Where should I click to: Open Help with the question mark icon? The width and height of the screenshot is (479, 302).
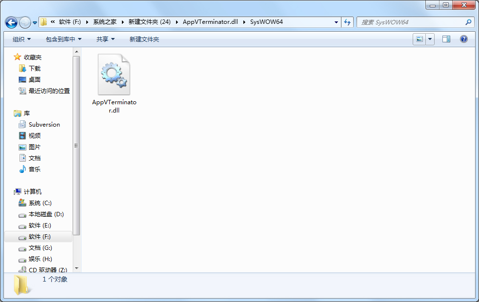463,39
